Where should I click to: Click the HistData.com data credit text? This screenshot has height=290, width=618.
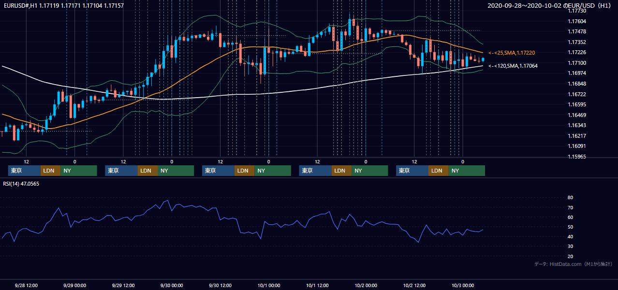[x=574, y=264]
